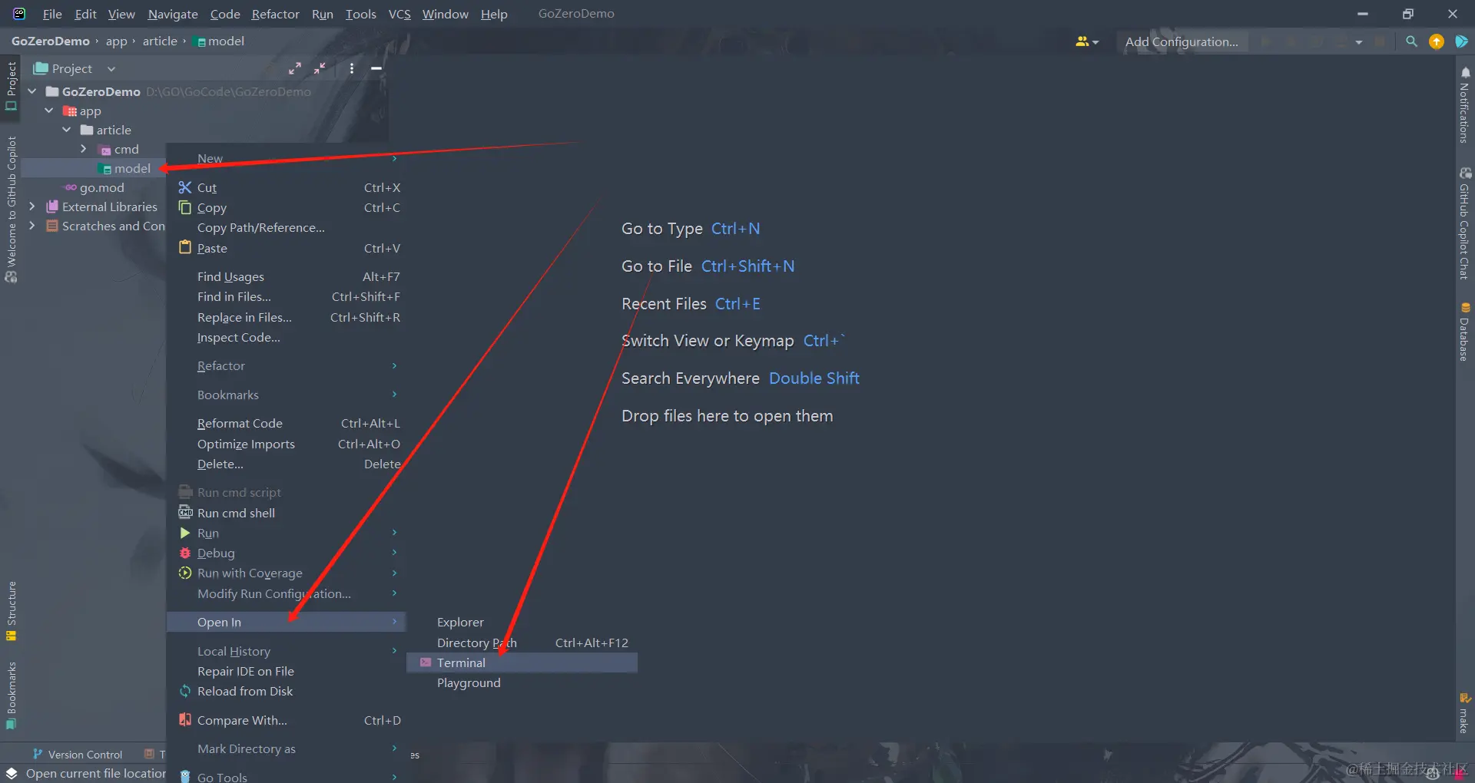Viewport: 1475px width, 783px height.
Task: Open the Version Control tab
Action: (78, 754)
